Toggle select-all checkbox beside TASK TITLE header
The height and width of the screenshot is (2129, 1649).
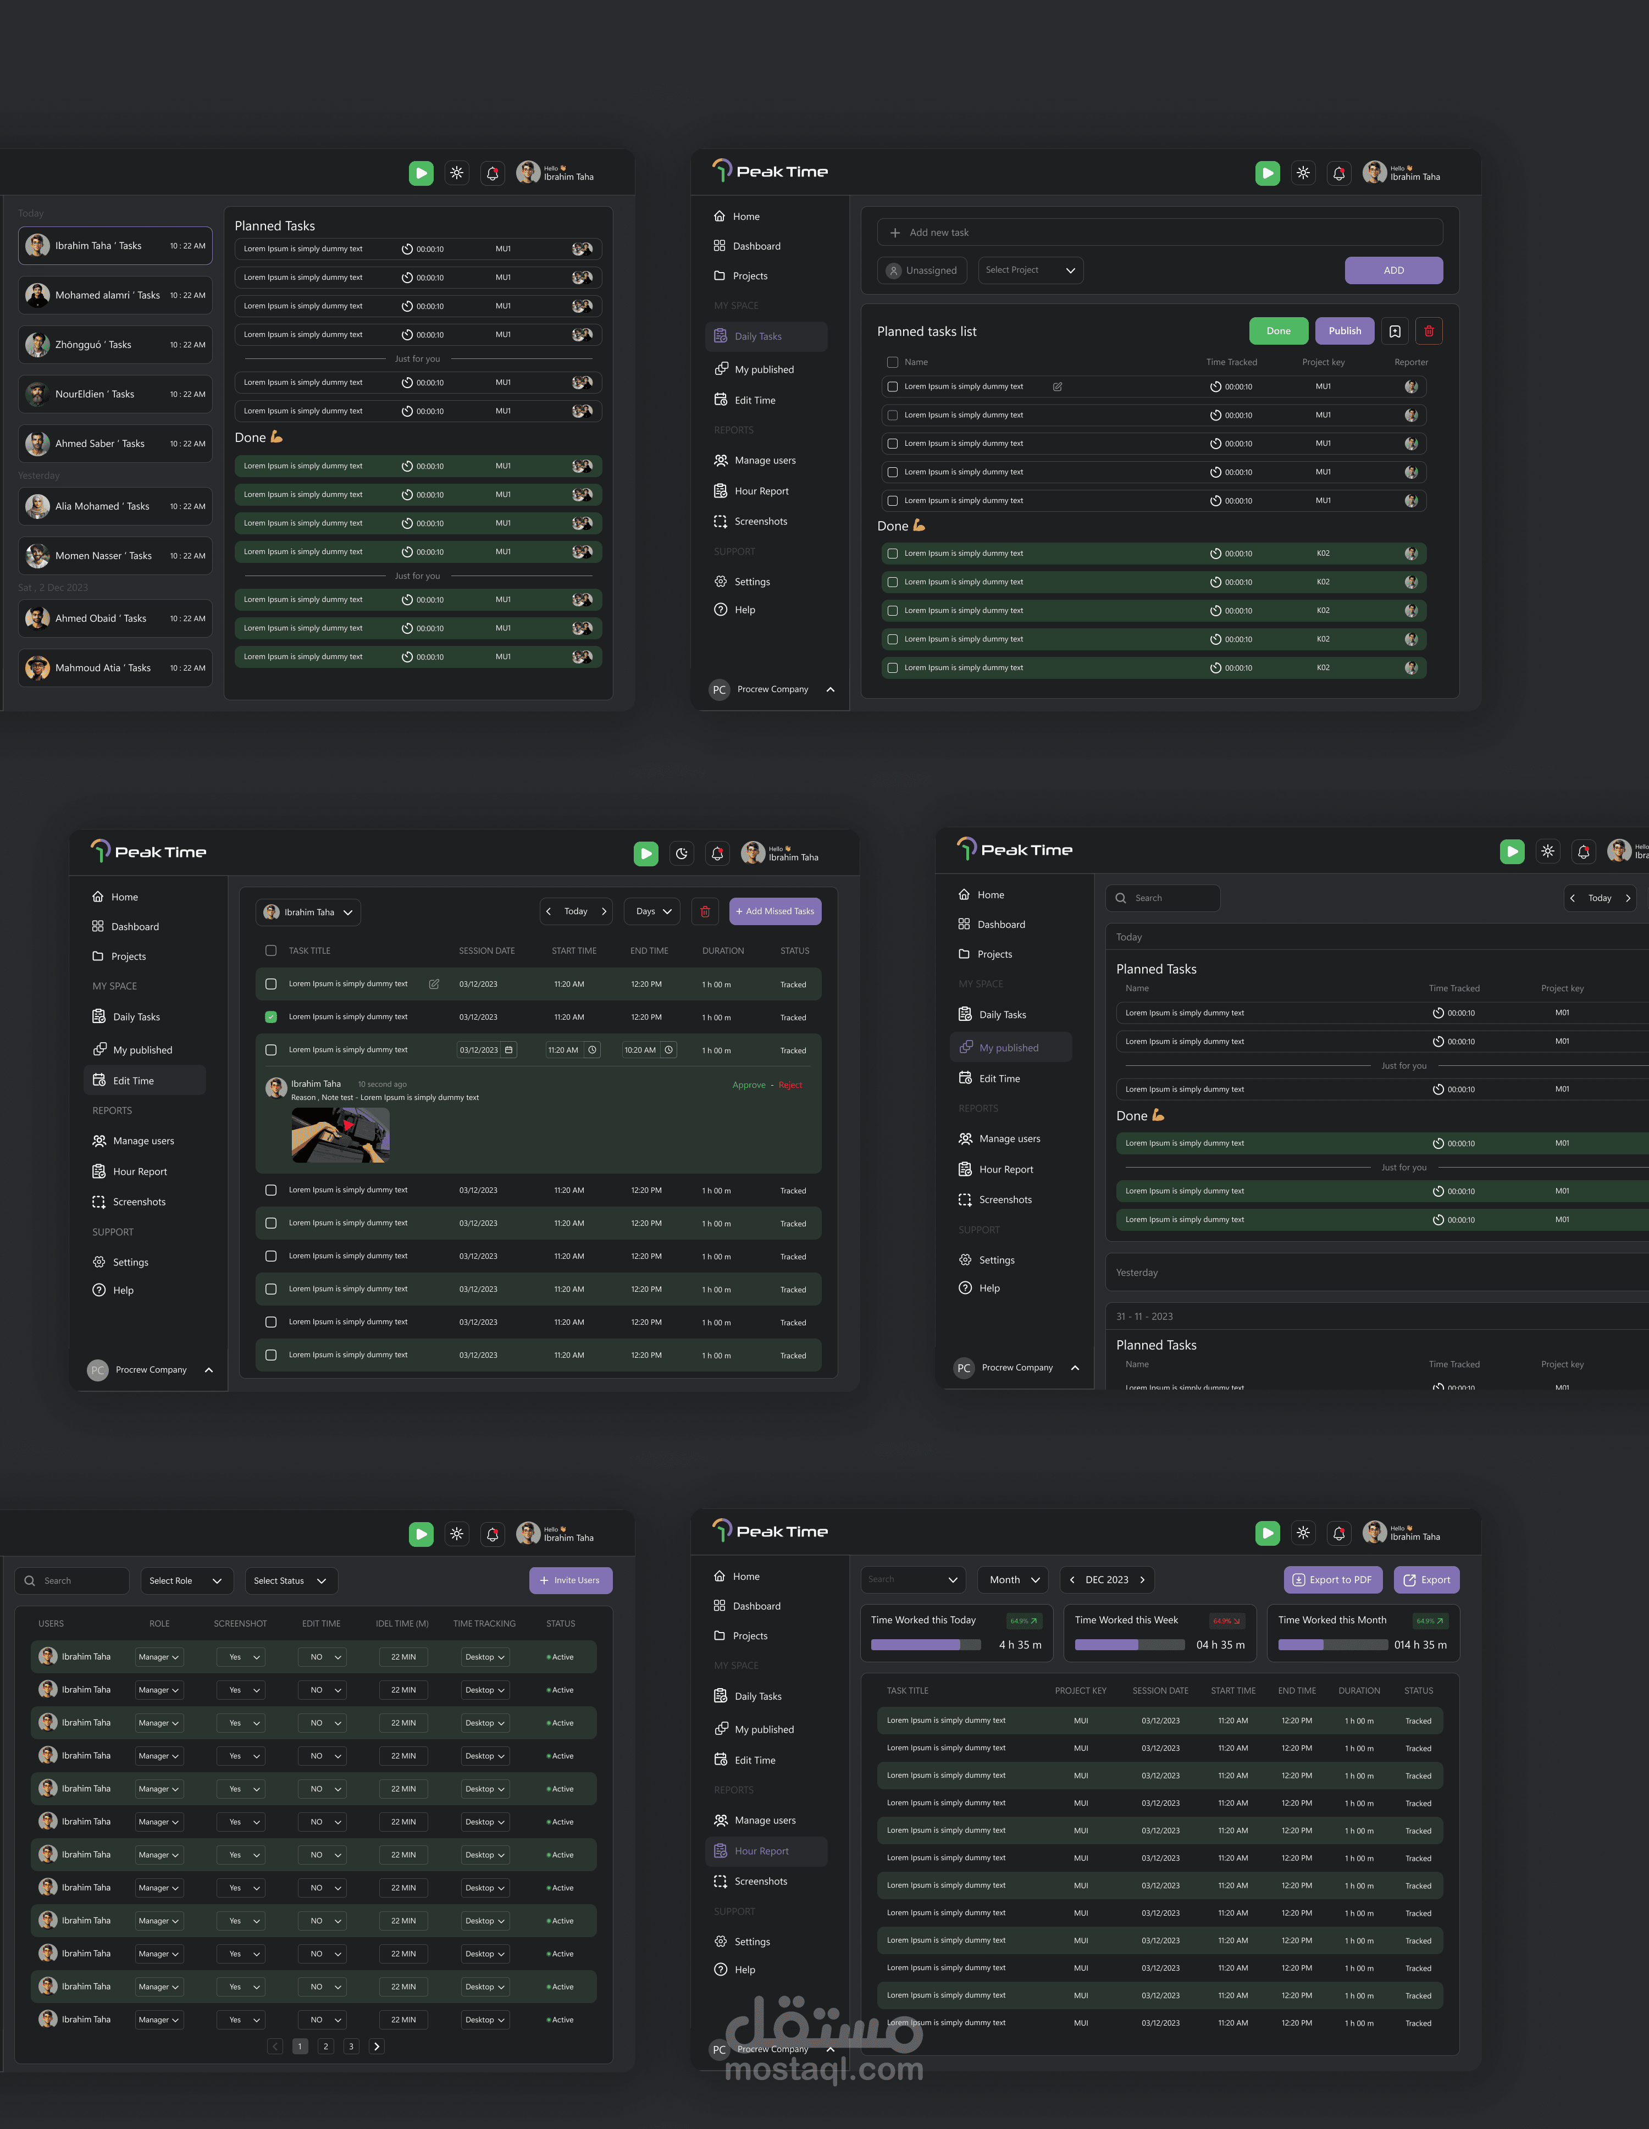pos(271,950)
